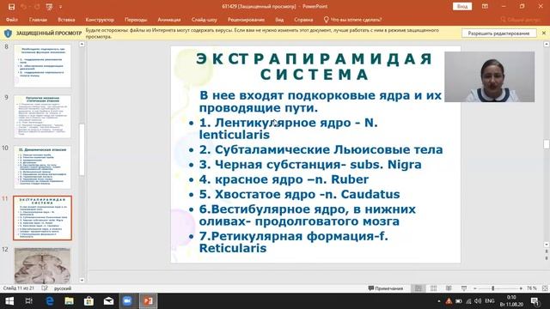
Task: Open the Переходы ribbon tab
Action: coord(136,20)
